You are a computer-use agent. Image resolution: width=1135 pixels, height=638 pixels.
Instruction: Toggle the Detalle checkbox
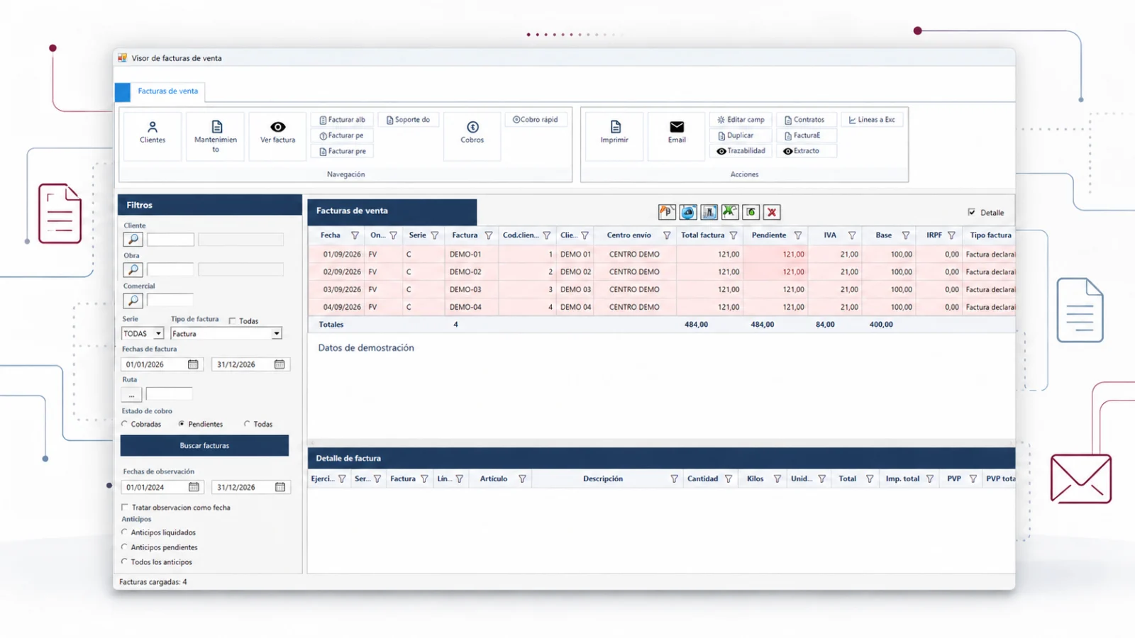click(x=972, y=212)
